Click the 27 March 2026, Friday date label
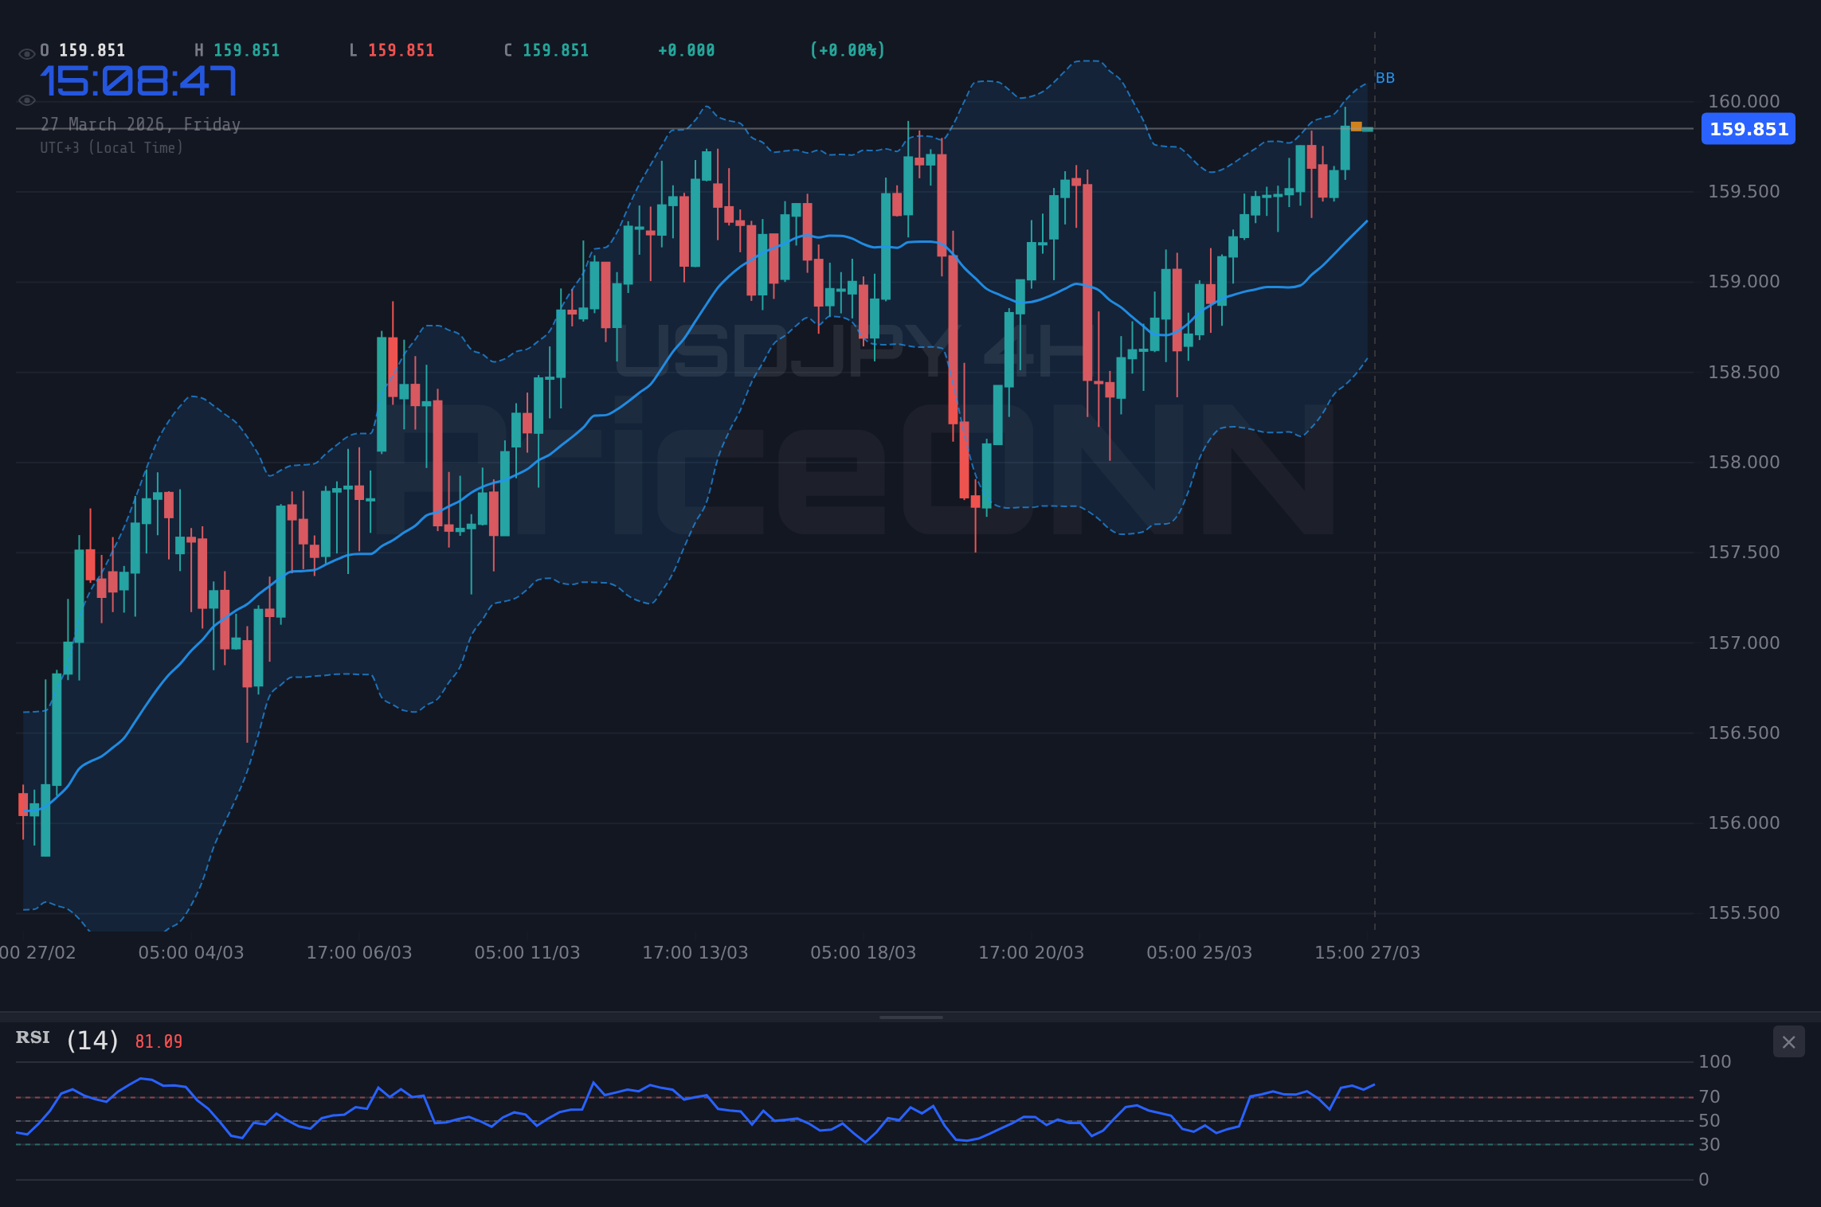Screen dimensions: 1821x1207 tap(140, 124)
